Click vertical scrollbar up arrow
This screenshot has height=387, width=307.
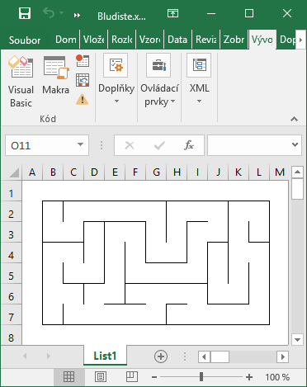(x=297, y=172)
